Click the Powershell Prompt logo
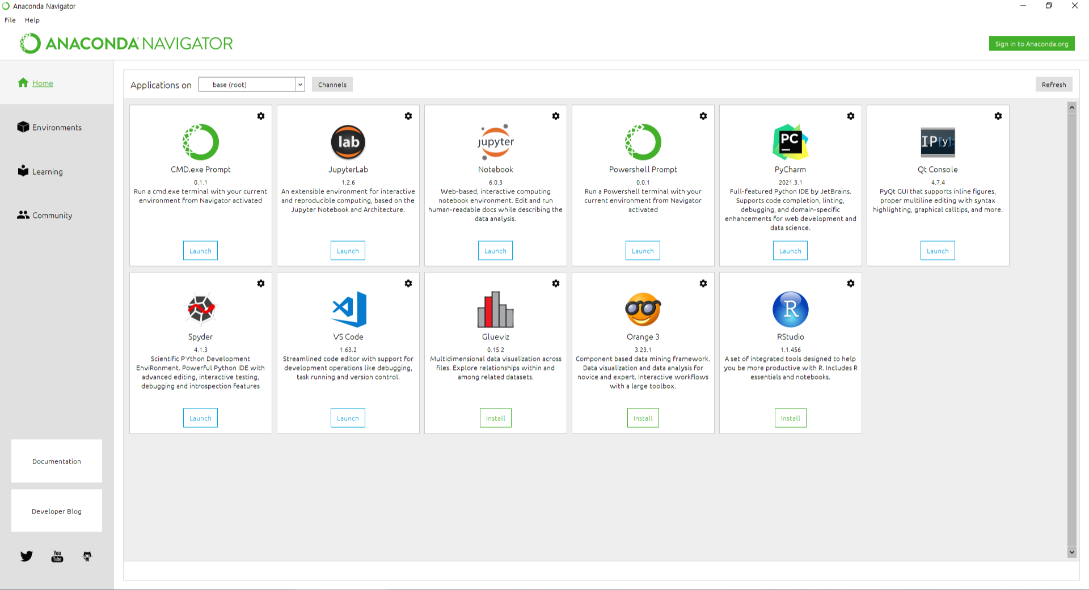1089x590 pixels. 643,142
